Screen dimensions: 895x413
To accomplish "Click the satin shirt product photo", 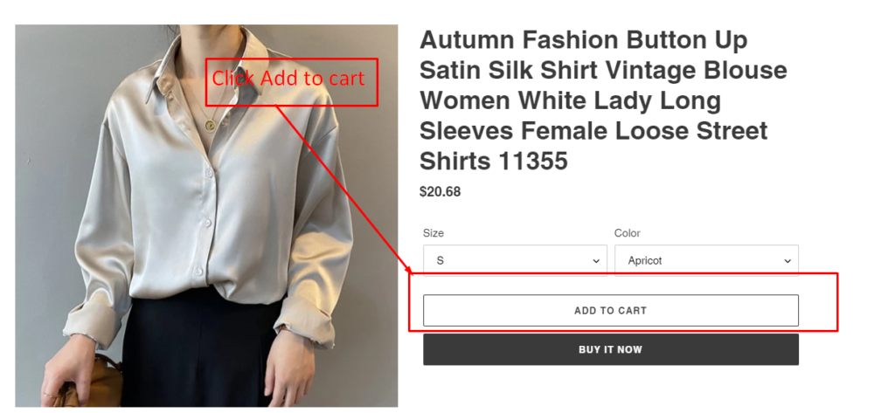I will 206,216.
